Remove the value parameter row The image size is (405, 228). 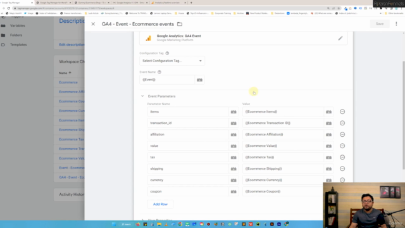coord(342,146)
